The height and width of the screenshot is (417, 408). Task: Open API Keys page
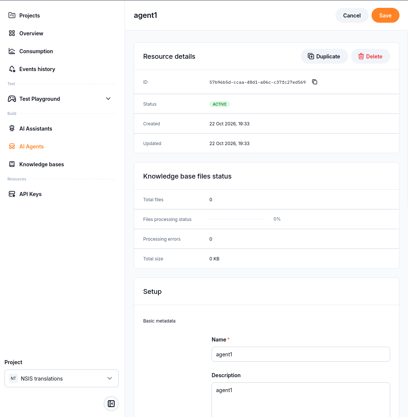click(x=30, y=194)
